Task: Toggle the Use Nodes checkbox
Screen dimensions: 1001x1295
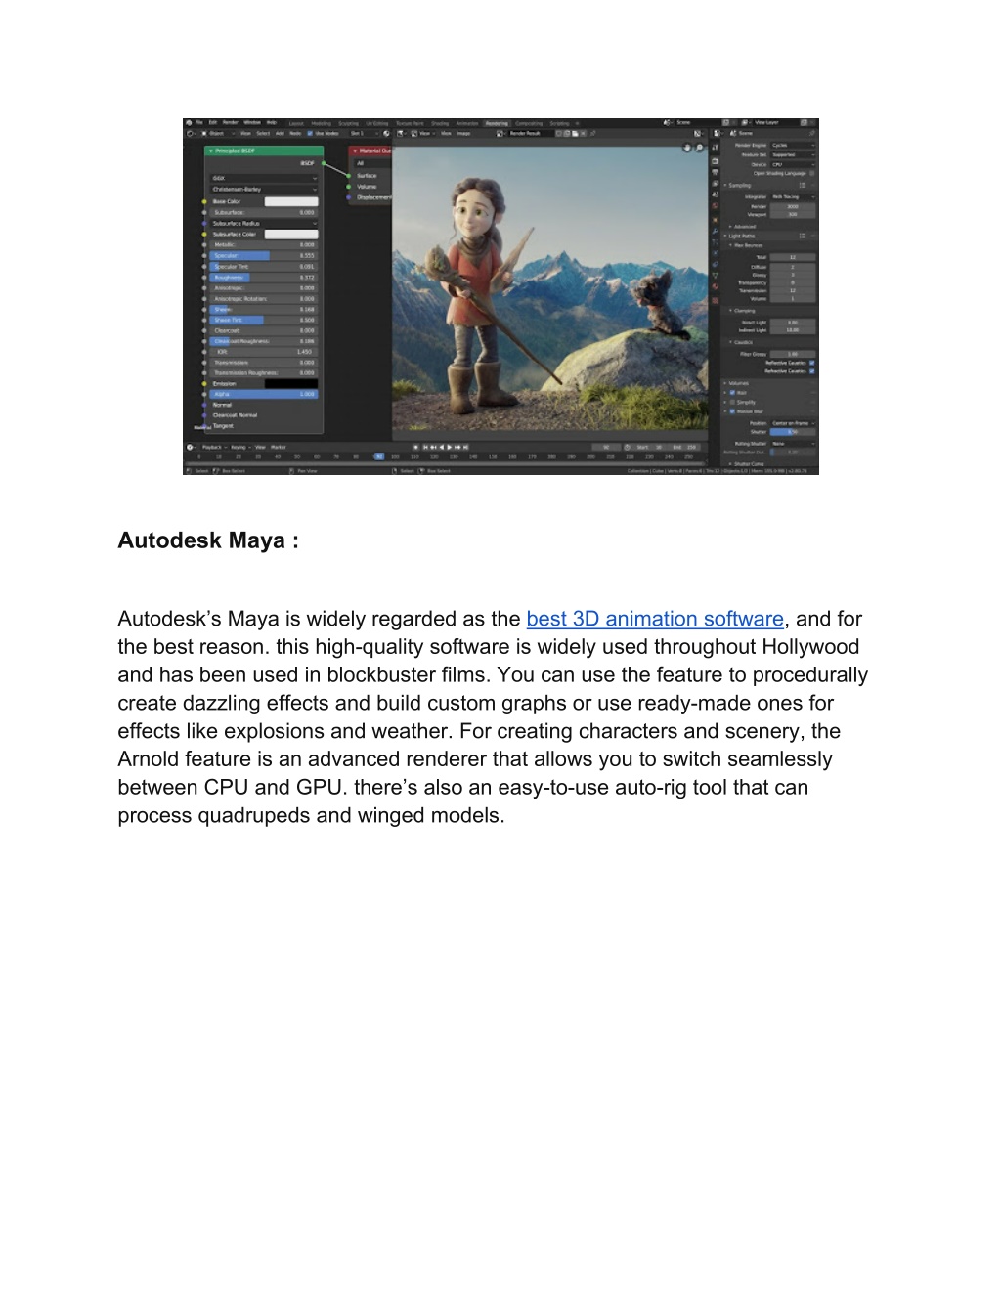Action: click(x=310, y=133)
